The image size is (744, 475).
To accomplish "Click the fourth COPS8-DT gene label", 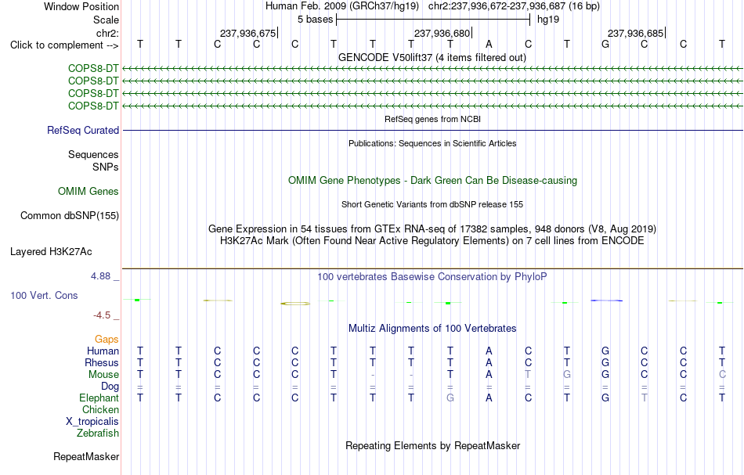I will [93, 106].
